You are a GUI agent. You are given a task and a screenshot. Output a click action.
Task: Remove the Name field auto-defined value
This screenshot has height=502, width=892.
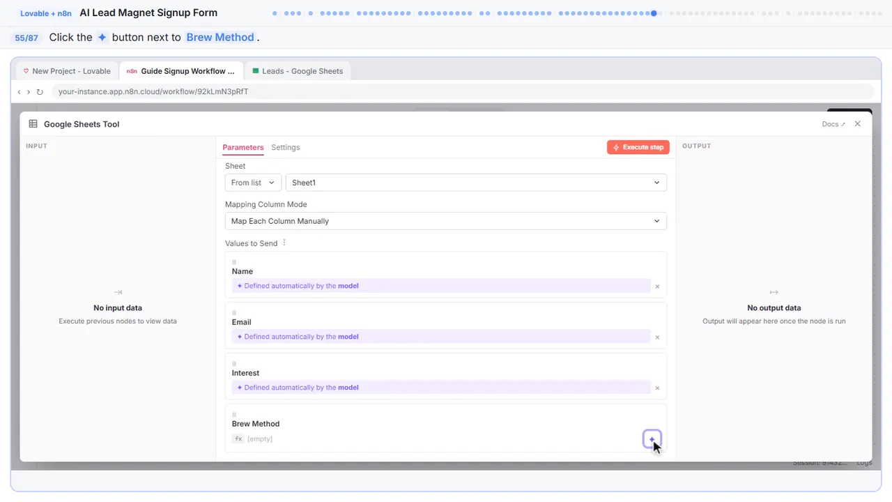657,287
